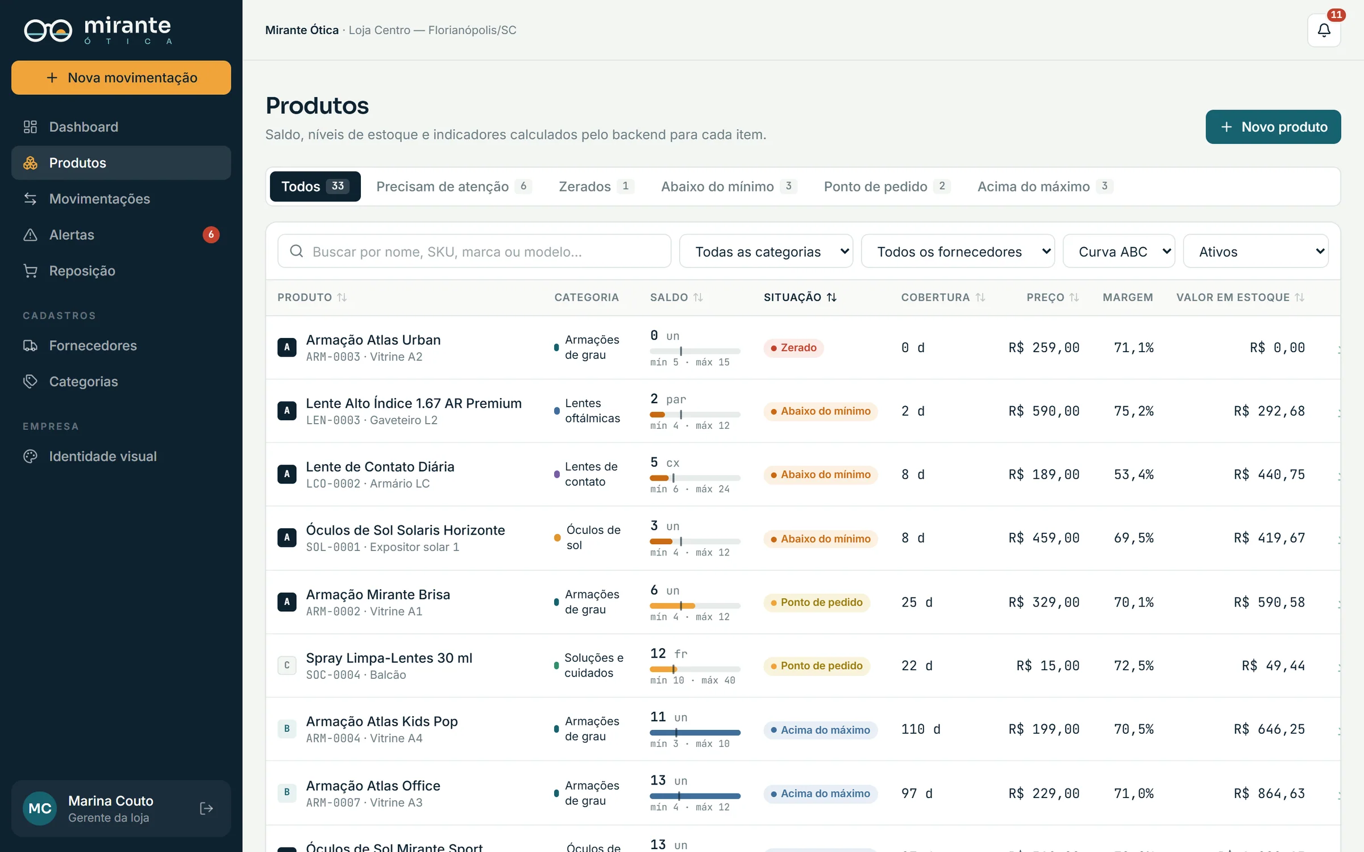
Task: Click the Identidade visual palette icon
Action: pyautogui.click(x=30, y=456)
